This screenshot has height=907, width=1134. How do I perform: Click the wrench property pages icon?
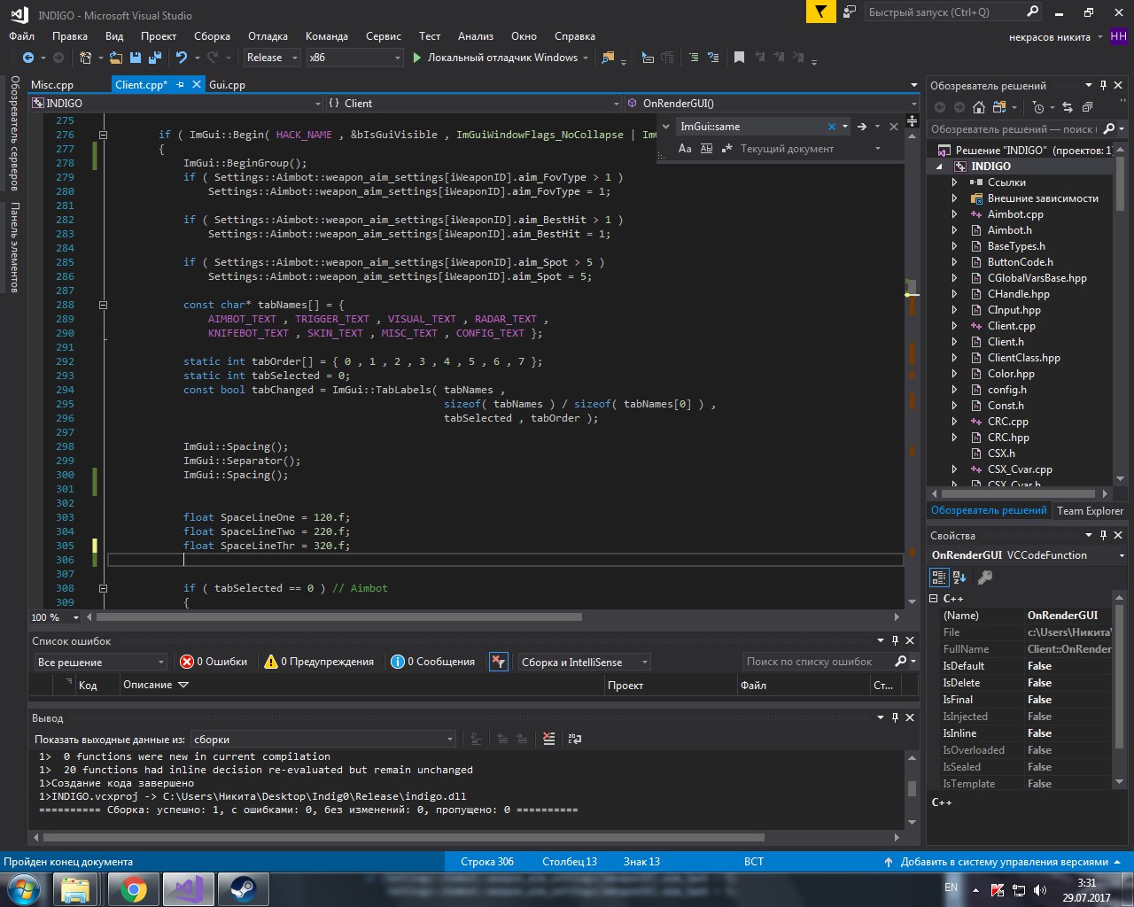pyautogui.click(x=984, y=578)
